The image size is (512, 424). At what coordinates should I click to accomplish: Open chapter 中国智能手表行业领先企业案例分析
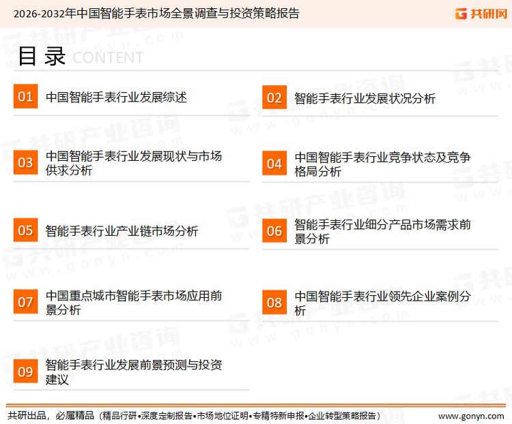(382, 303)
